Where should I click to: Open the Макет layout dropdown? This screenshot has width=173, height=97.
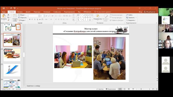tap(22, 15)
